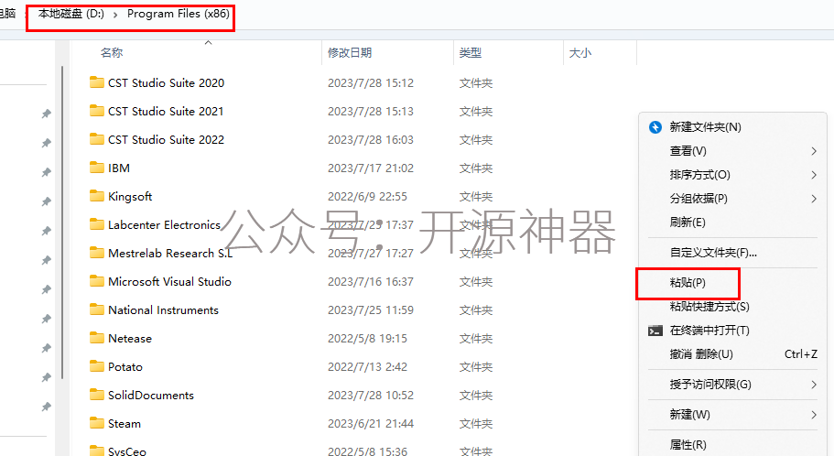Click the 文件夹 type cell in the IBM row
The height and width of the screenshot is (456, 834).
click(475, 168)
